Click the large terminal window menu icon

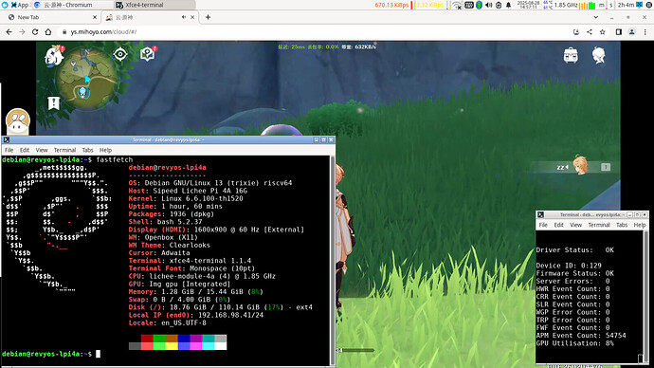point(7,139)
